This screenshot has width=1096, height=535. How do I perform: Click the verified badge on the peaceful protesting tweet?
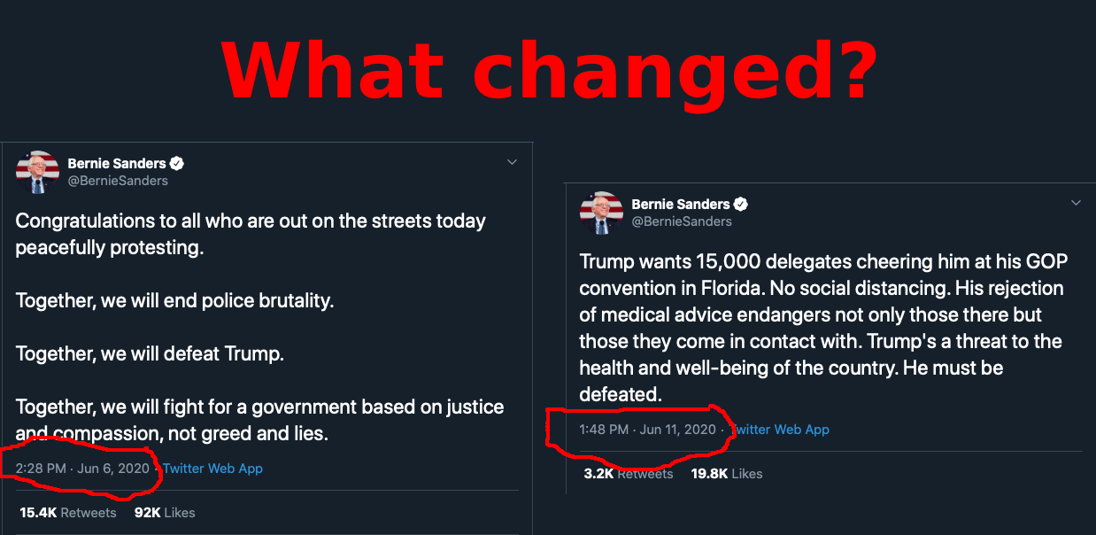[x=177, y=163]
